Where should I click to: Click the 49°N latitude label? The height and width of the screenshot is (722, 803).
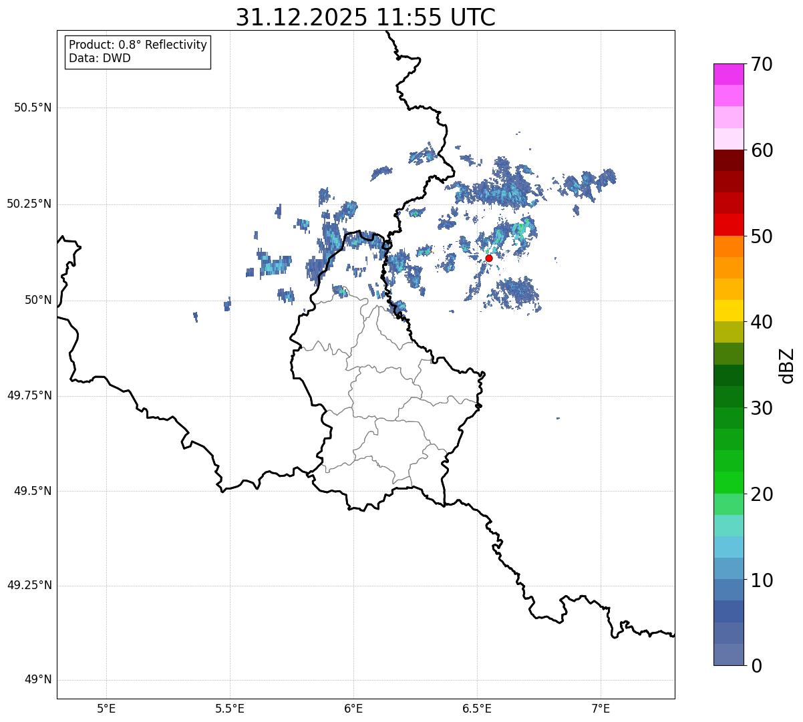click(38, 680)
